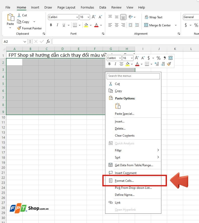Apply fill color in mini toolbar
The height and width of the screenshot is (223, 199).
coord(127,64)
